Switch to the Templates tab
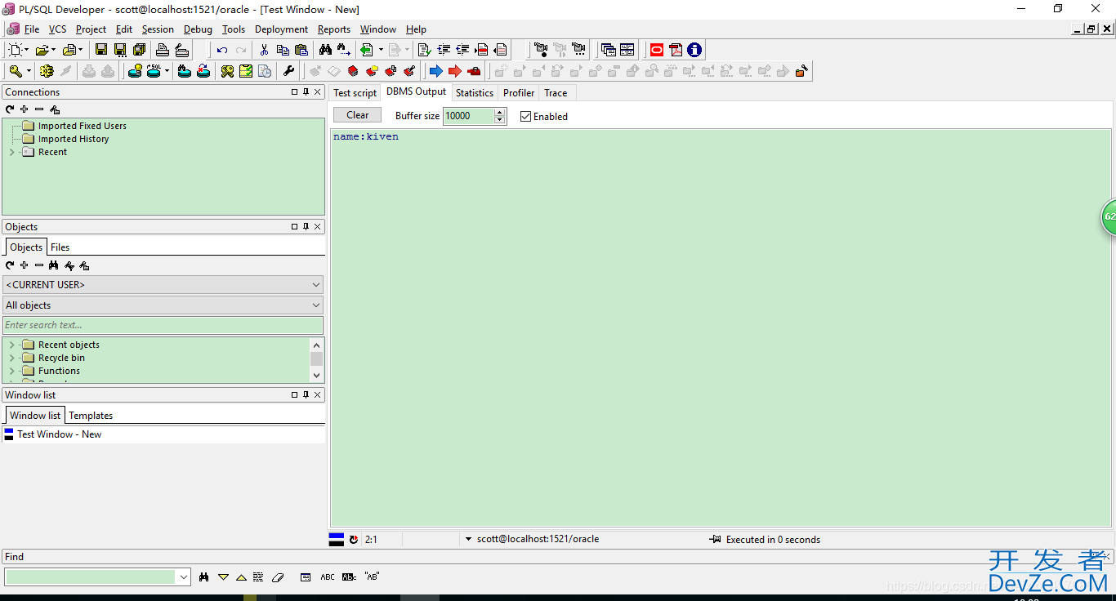 click(91, 416)
